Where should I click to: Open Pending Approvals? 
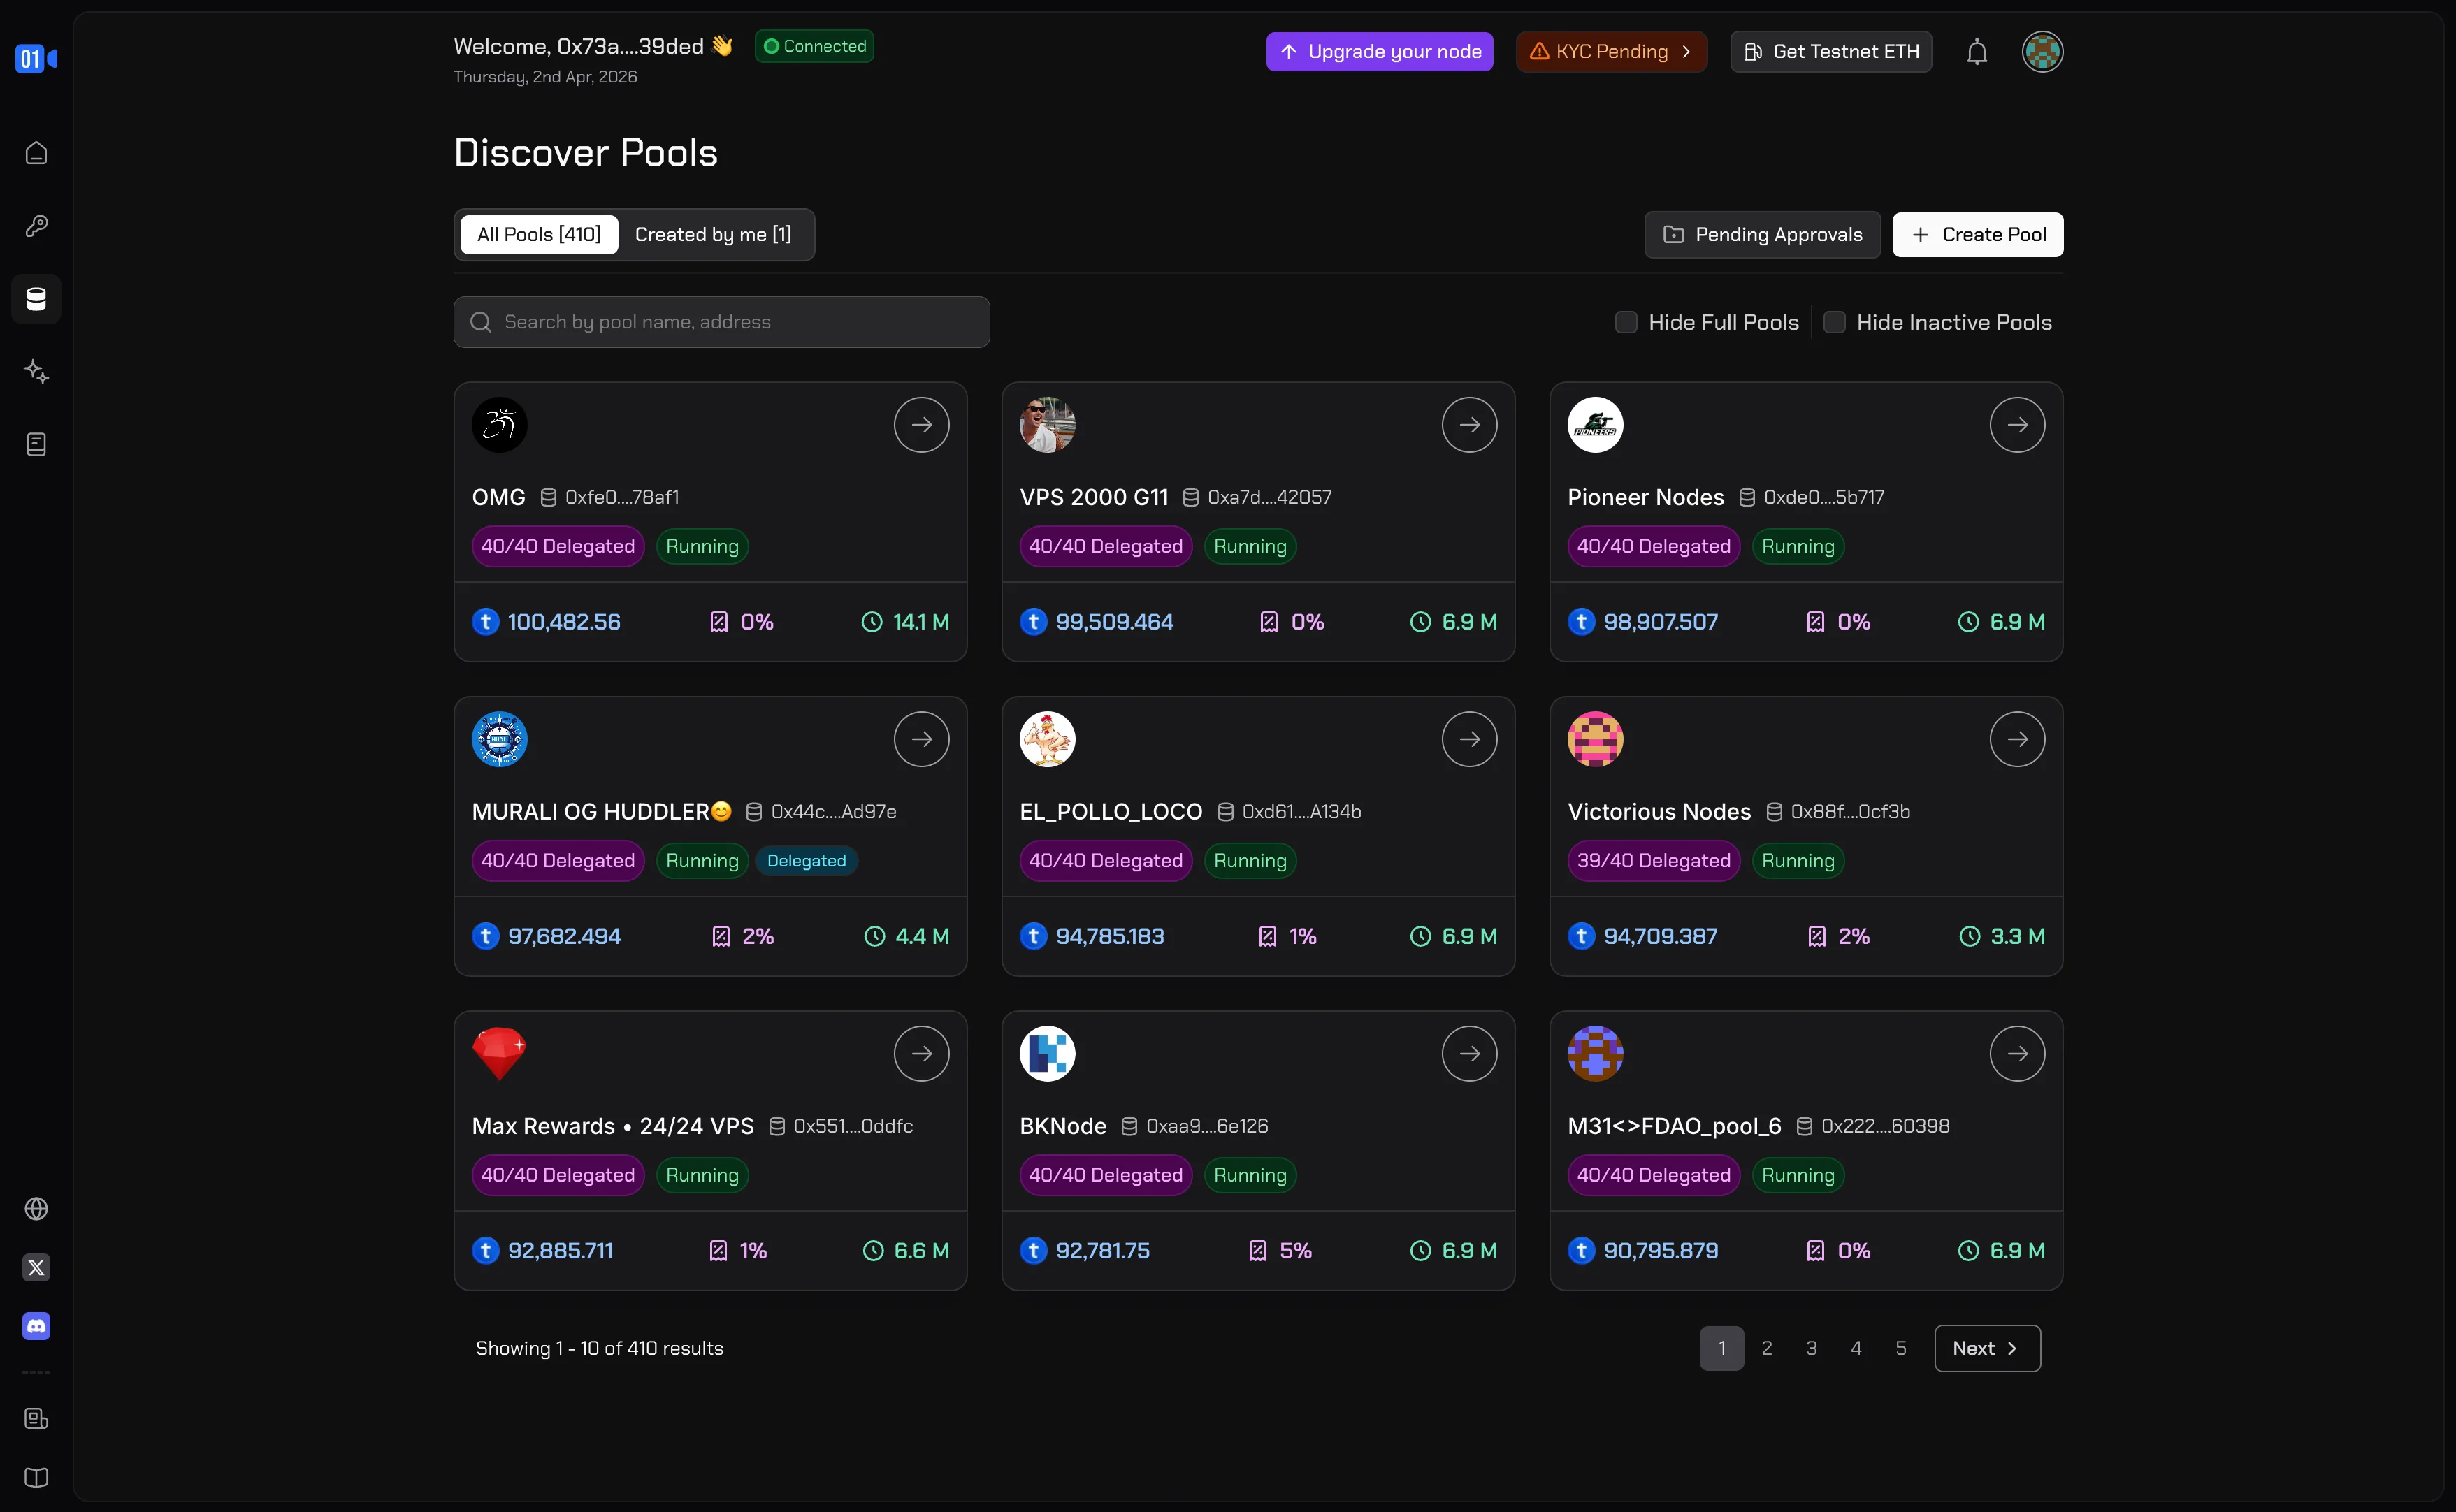pos(1761,234)
